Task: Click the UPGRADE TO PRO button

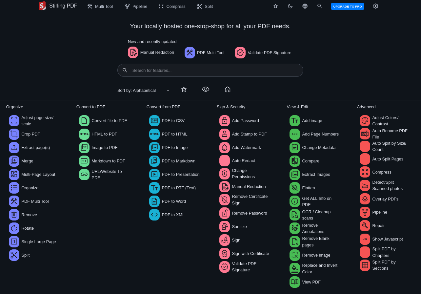Action: click(x=348, y=7)
